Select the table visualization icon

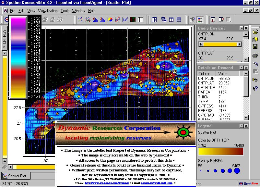click(140, 20)
